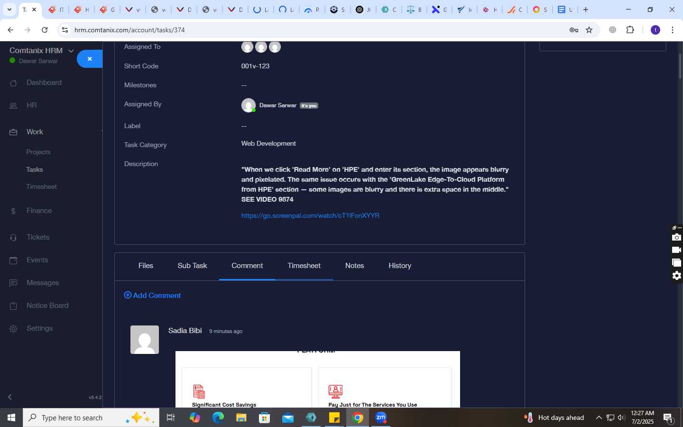Open the Notes tab
The height and width of the screenshot is (427, 683).
point(354,266)
